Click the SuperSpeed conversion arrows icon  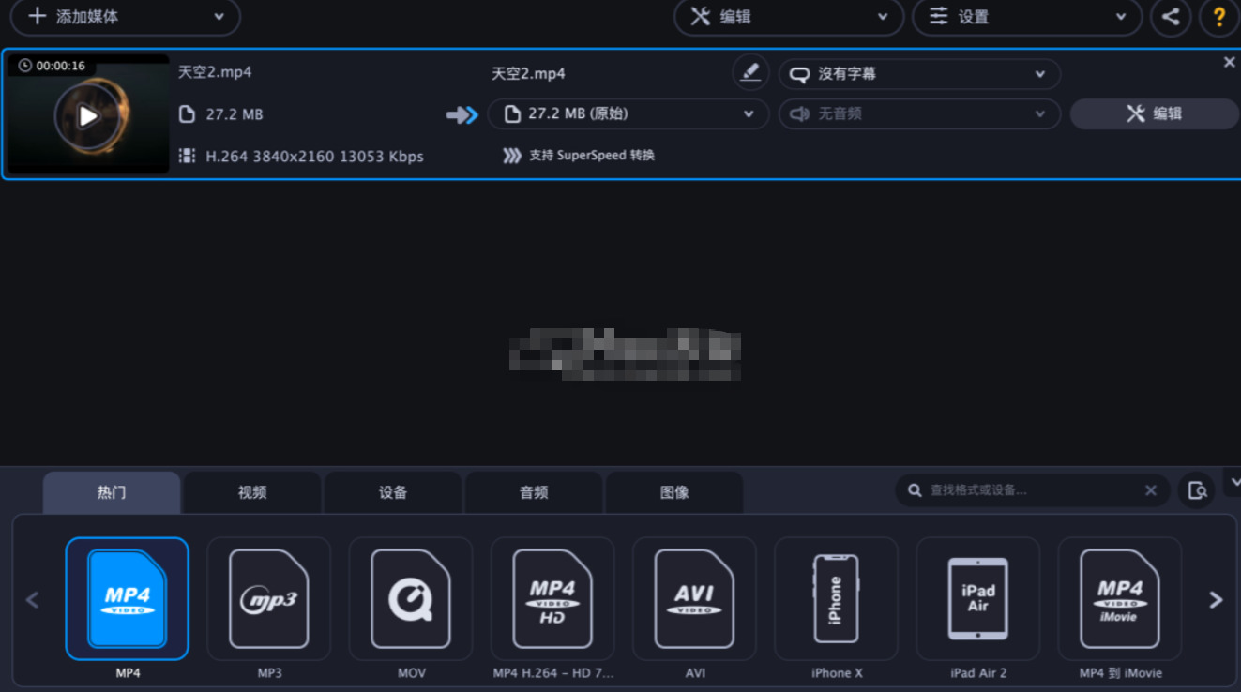pos(511,156)
